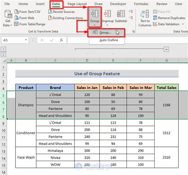
Task: Click the From Text/CSV icon
Action: point(17,11)
